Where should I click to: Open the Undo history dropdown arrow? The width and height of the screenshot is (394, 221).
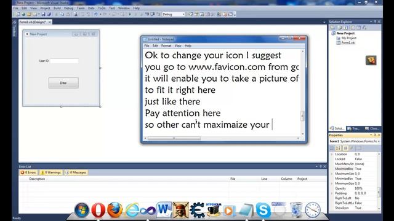pos(100,14)
